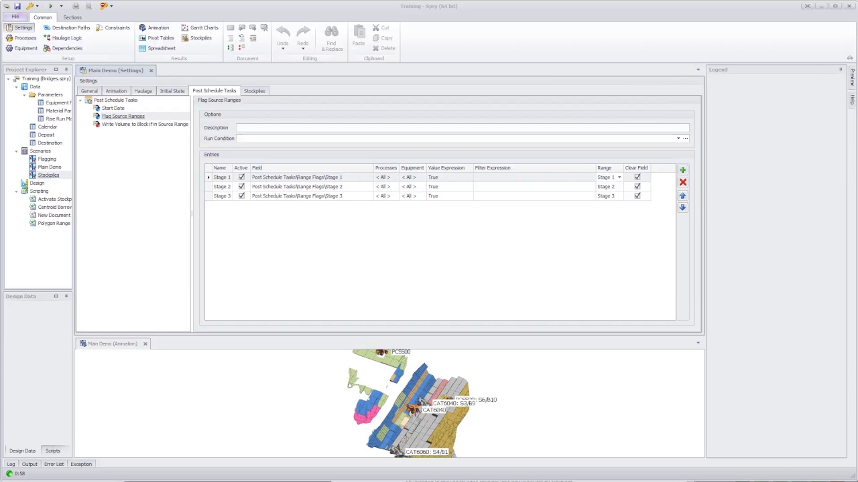This screenshot has width=858, height=482.
Task: Switch to the Sections ribbon tab
Action: coord(72,17)
